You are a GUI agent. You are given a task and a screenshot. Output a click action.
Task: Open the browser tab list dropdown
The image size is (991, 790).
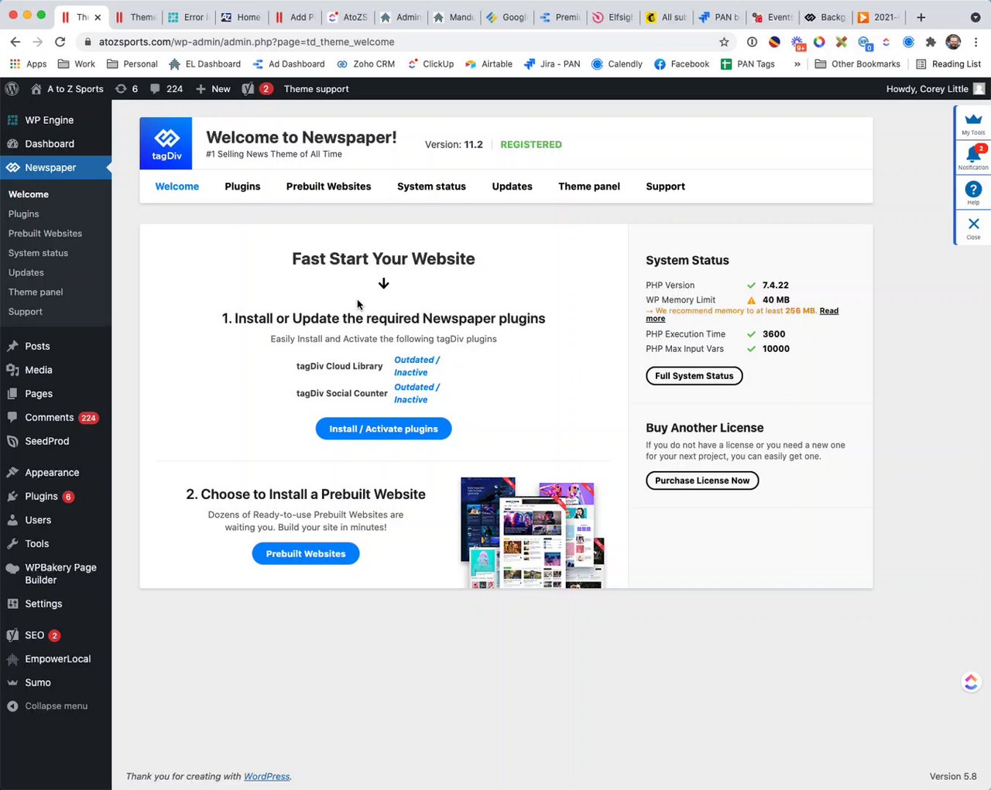975,17
